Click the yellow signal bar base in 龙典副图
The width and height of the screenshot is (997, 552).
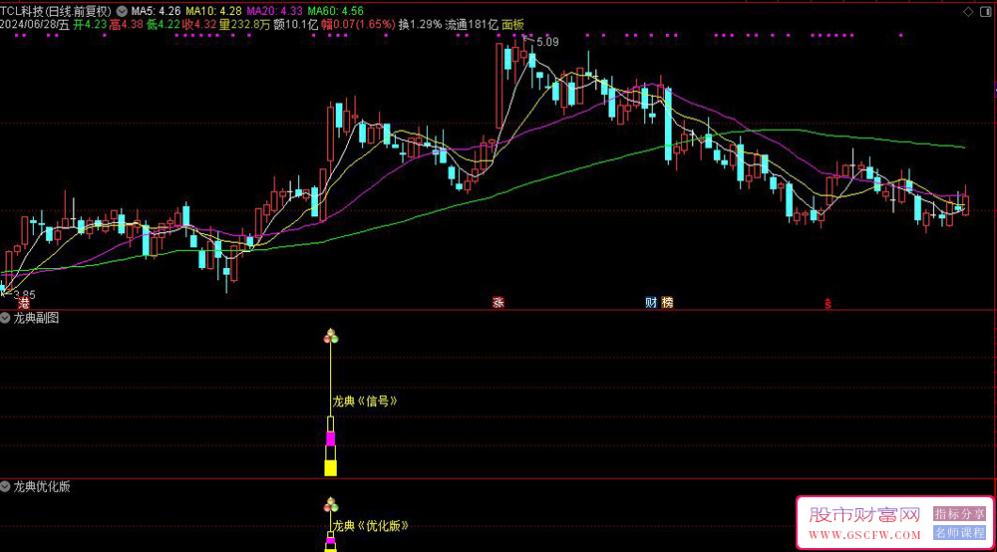pos(331,468)
